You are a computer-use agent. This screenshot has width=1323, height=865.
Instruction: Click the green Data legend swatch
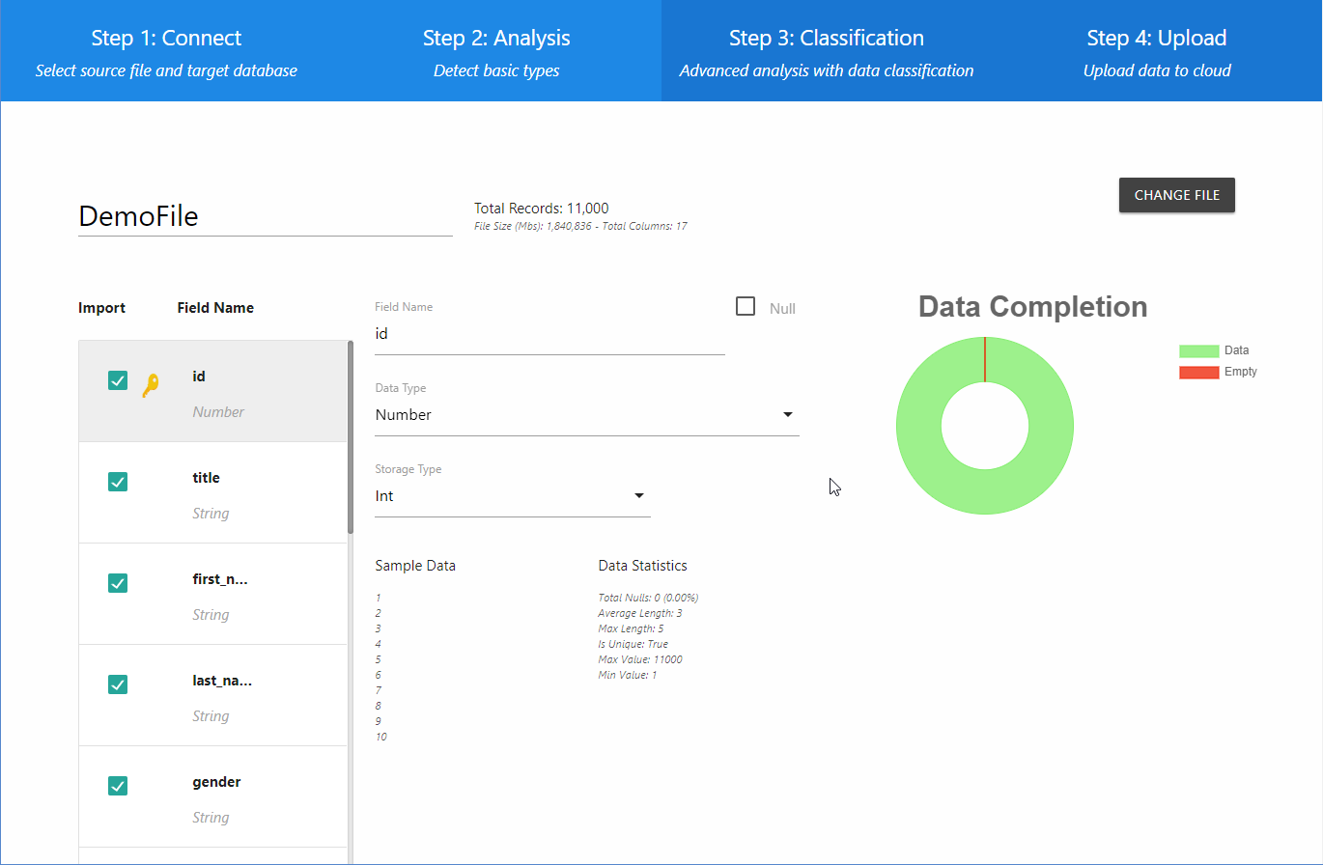[x=1198, y=351]
